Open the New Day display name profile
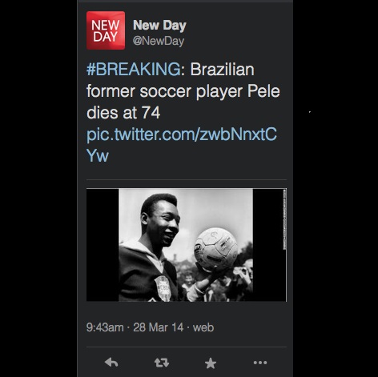 (159, 25)
